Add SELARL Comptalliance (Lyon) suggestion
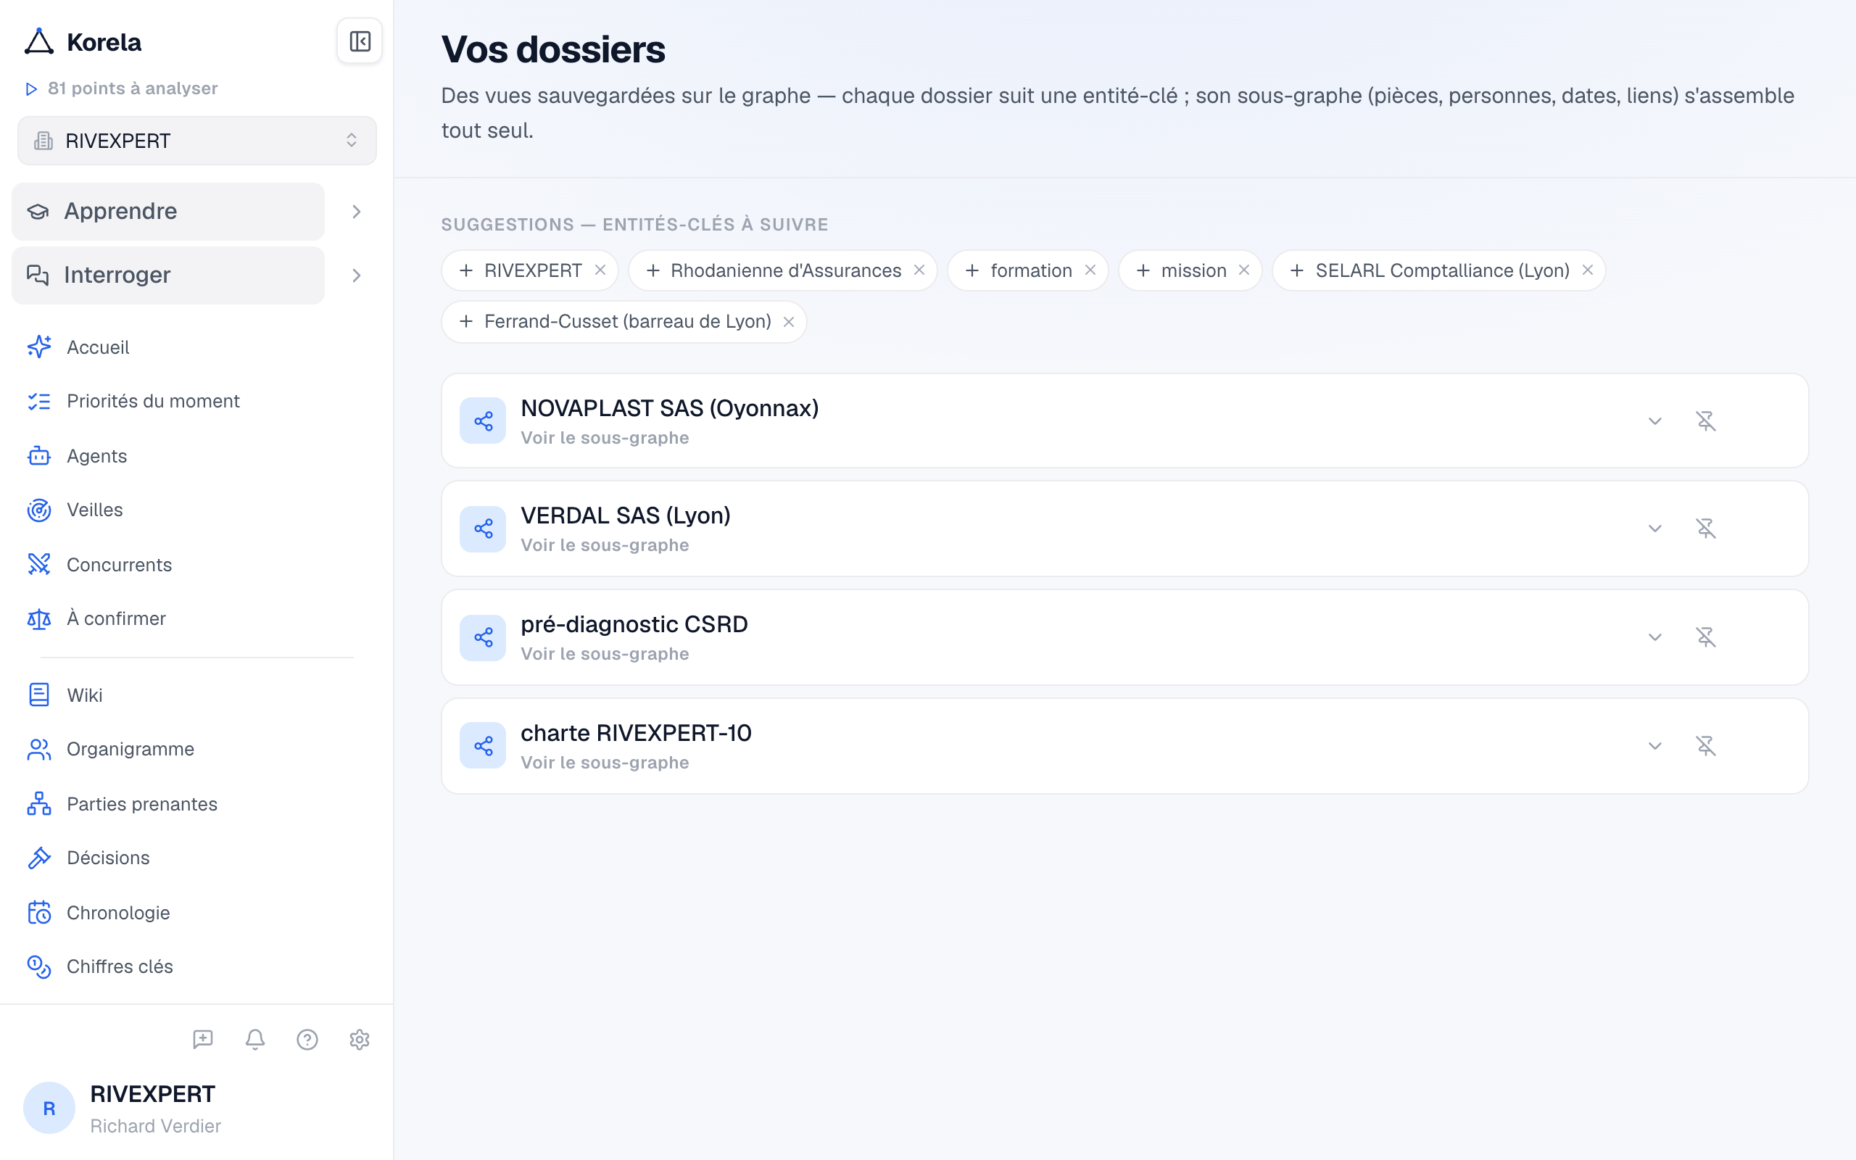The height and width of the screenshot is (1160, 1856). 1297,271
